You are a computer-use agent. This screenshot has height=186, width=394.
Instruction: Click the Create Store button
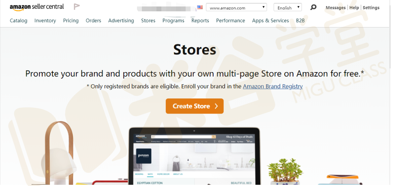coord(195,106)
